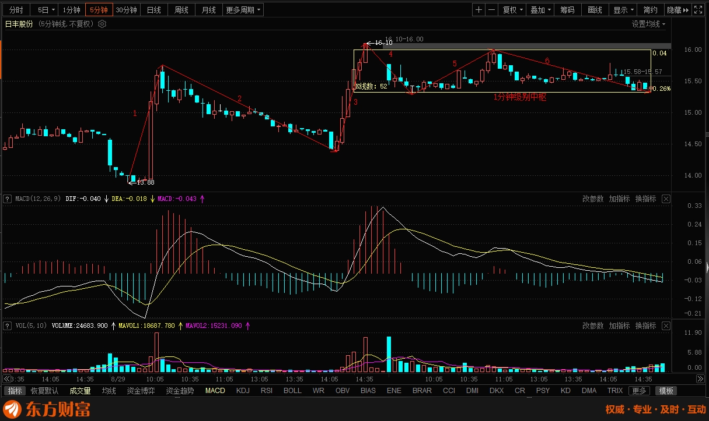The width and height of the screenshot is (709, 421).
Task: Select the BRAR indicator
Action: [422, 391]
